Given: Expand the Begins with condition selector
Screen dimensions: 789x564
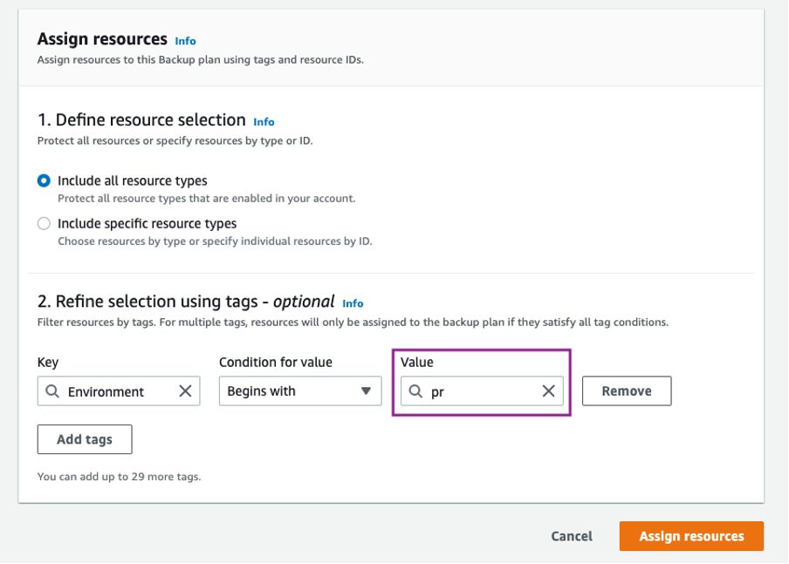Looking at the screenshot, I should click(299, 391).
